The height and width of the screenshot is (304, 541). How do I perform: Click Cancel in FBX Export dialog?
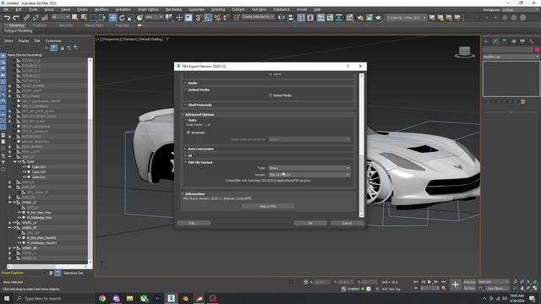click(347, 223)
